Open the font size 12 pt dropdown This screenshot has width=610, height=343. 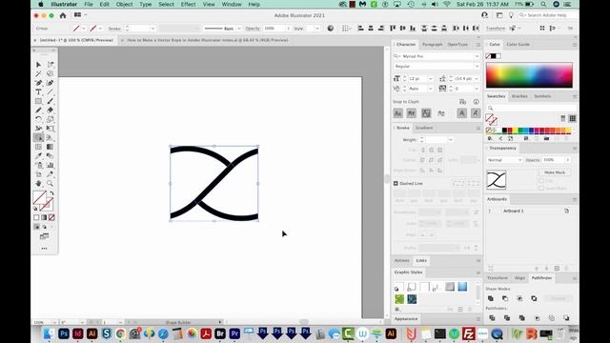click(x=430, y=78)
